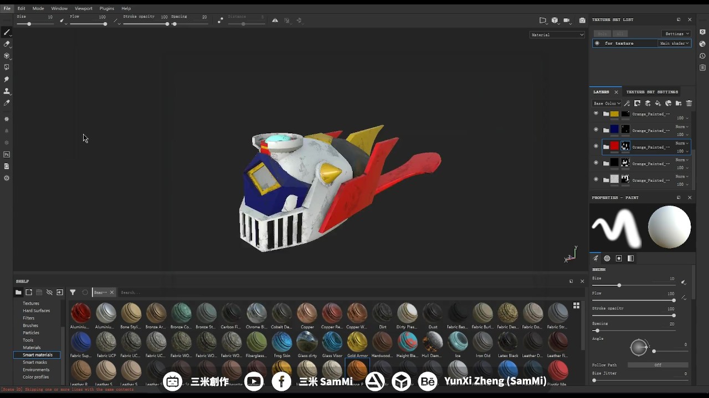Click the Photoshop export icon in left toolbar
The width and height of the screenshot is (709, 398).
(x=7, y=155)
